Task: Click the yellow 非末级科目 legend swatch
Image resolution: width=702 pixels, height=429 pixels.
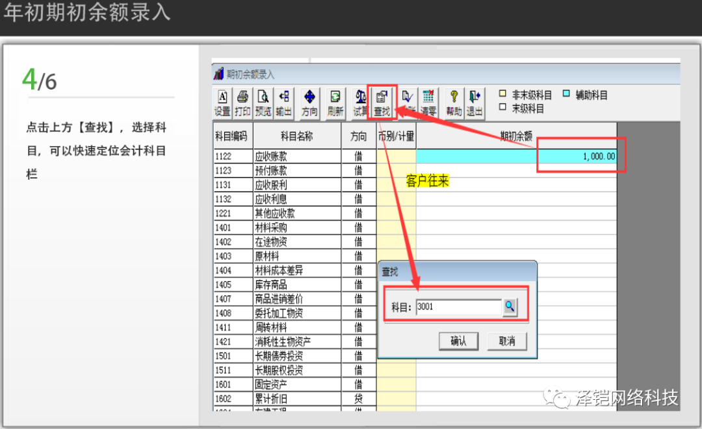Action: coord(502,94)
